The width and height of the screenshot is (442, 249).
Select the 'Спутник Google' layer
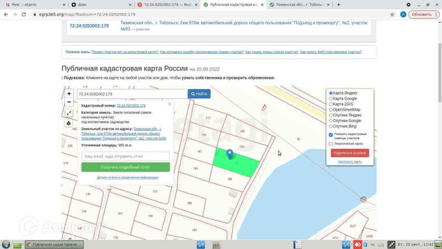pyautogui.click(x=331, y=121)
